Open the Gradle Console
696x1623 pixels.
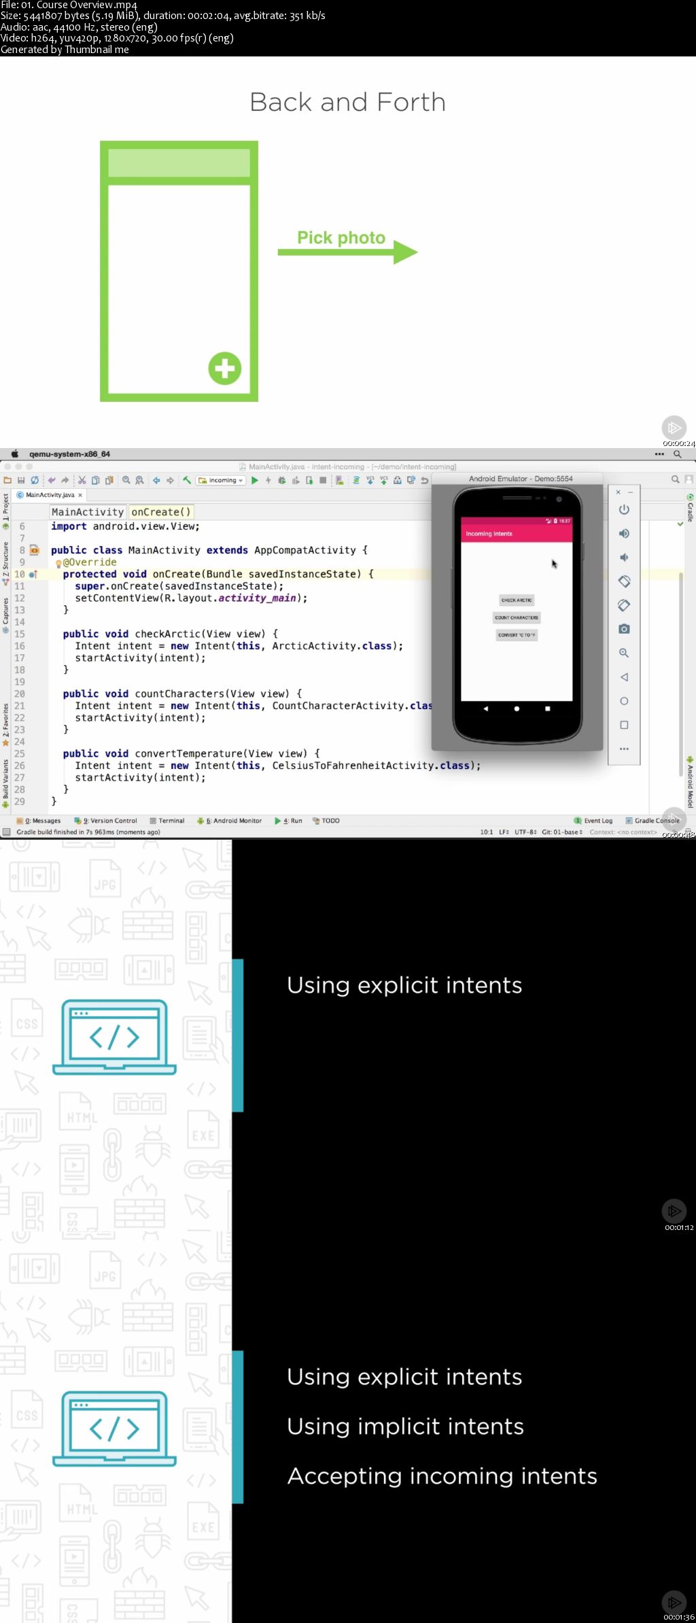(x=652, y=821)
